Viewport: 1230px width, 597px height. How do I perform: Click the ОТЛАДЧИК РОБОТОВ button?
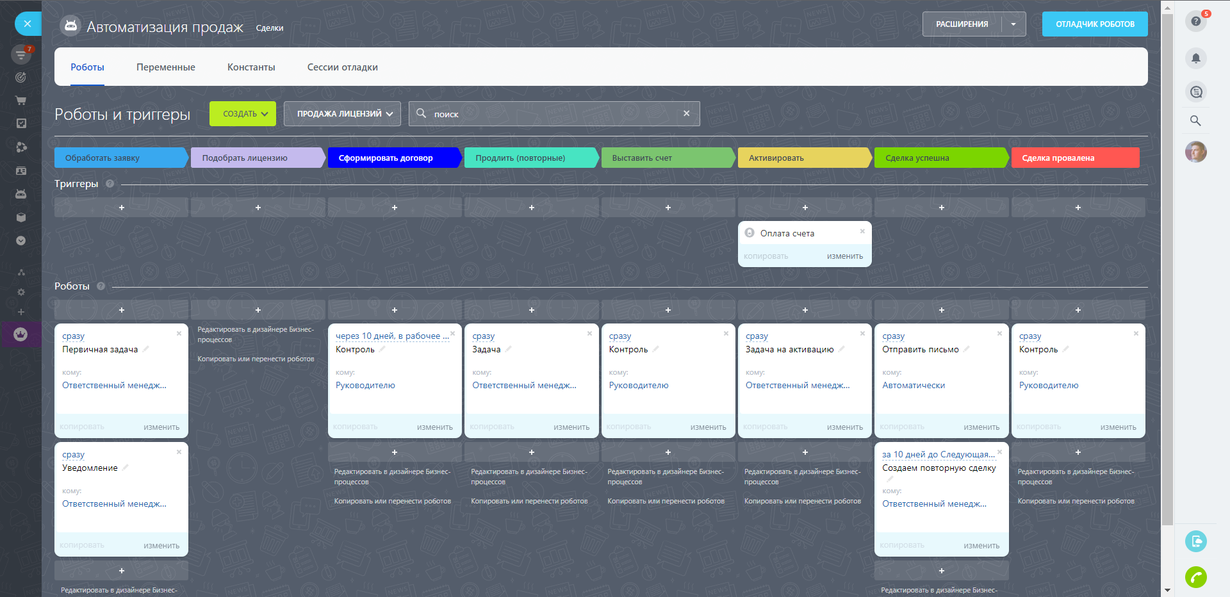pyautogui.click(x=1095, y=24)
